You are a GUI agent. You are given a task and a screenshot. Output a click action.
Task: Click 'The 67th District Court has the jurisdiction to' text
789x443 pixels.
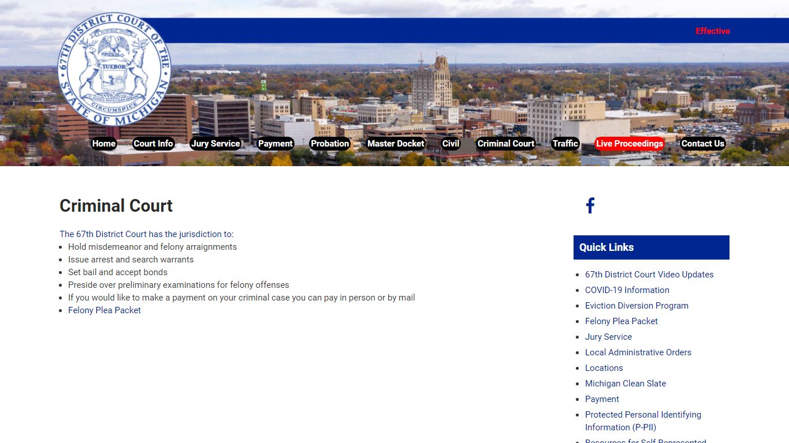(x=147, y=234)
